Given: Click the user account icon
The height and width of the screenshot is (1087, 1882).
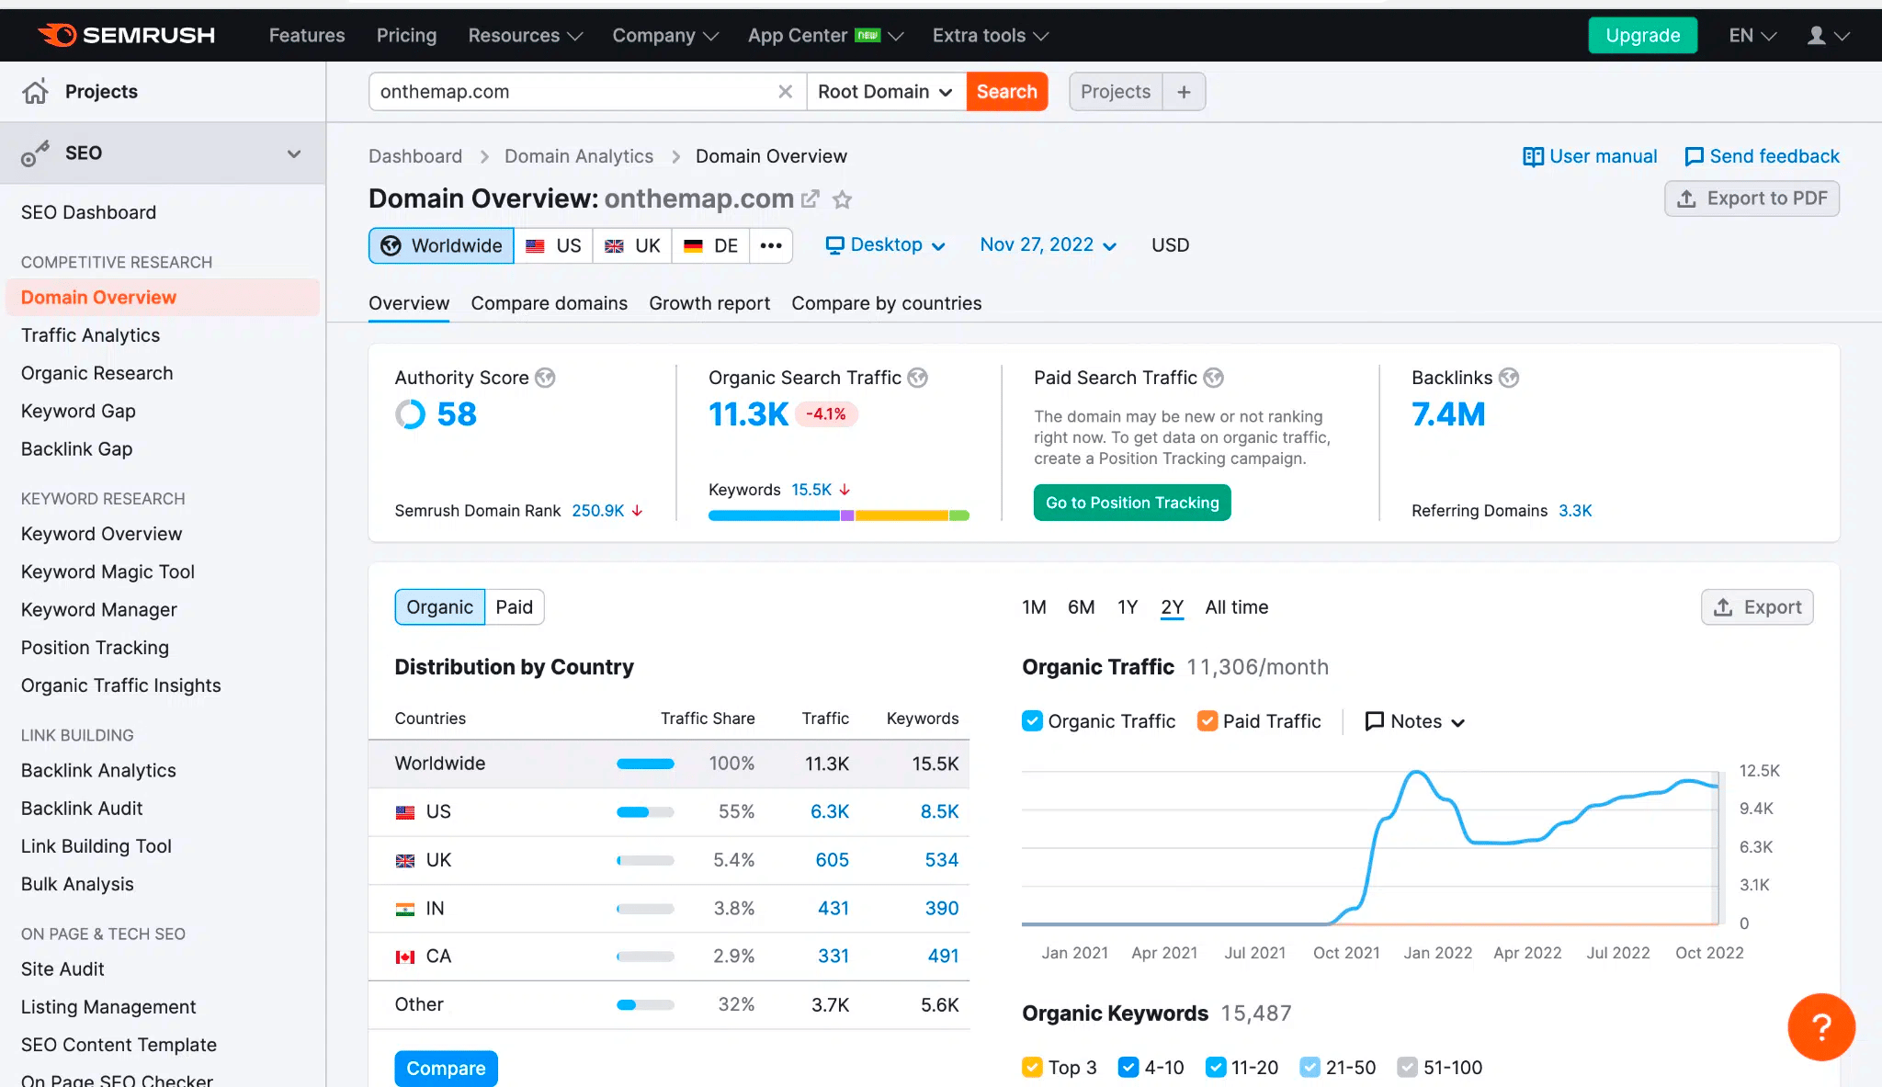Looking at the screenshot, I should [1816, 36].
